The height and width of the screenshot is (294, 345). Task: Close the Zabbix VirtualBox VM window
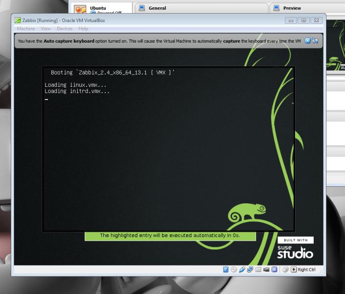(x=317, y=21)
